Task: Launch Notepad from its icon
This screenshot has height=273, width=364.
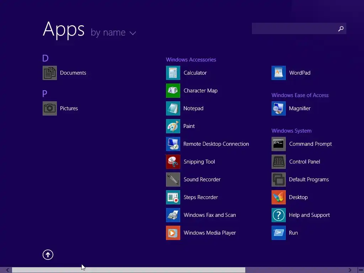Action: click(x=173, y=108)
